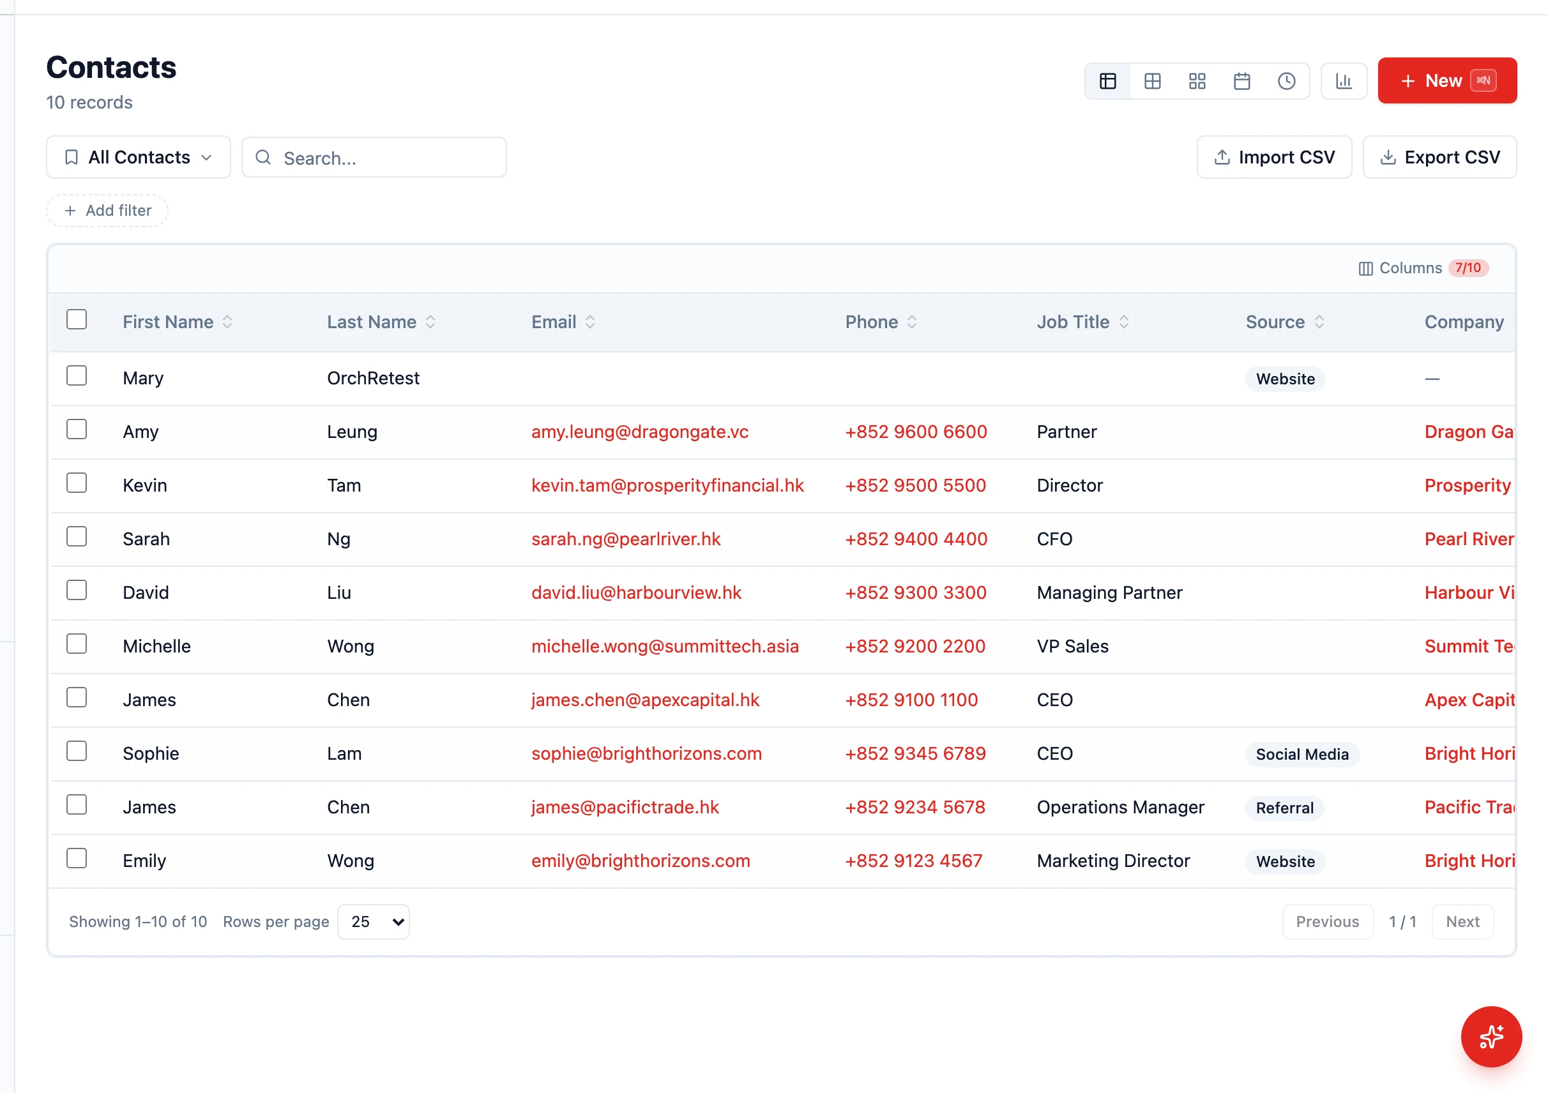Focus the Search contacts field
Image resolution: width=1548 pixels, height=1093 pixels.
[374, 158]
